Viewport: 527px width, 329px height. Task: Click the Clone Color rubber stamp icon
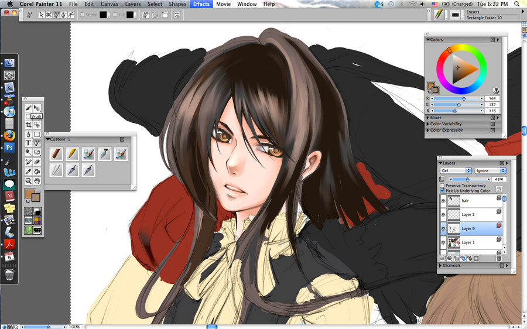pos(496,90)
